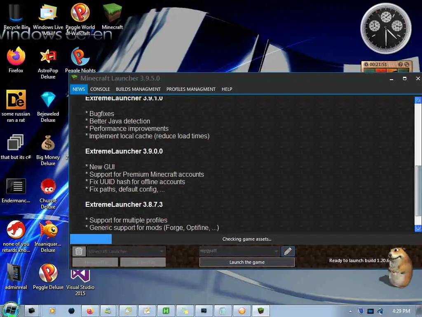This screenshot has width=422, height=317.
Task: Maximize the Minecraft Launcher window
Action: (405, 78)
